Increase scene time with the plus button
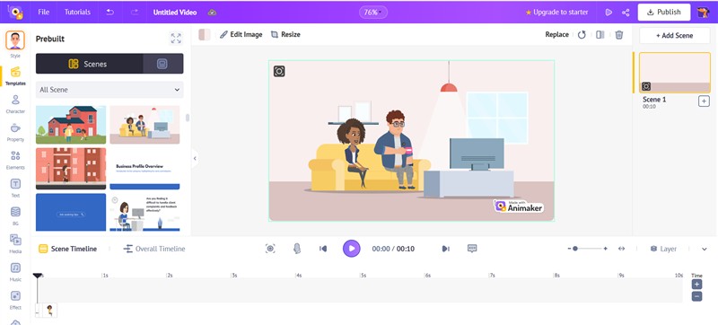The width and height of the screenshot is (718, 325). tap(696, 285)
